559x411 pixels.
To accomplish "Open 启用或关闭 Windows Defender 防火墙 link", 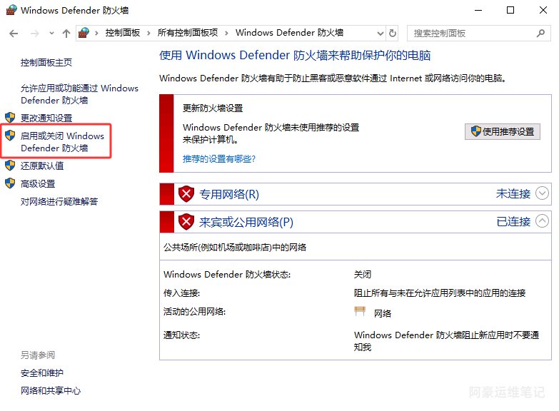I will click(x=62, y=142).
